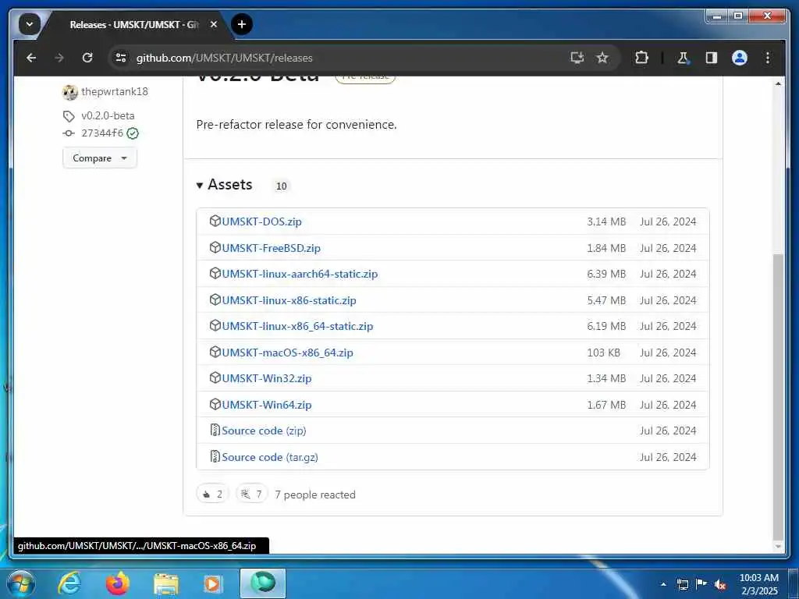Viewport: 799px width, 599px height.
Task: Open the Chrome labs flask icon
Action: click(683, 58)
